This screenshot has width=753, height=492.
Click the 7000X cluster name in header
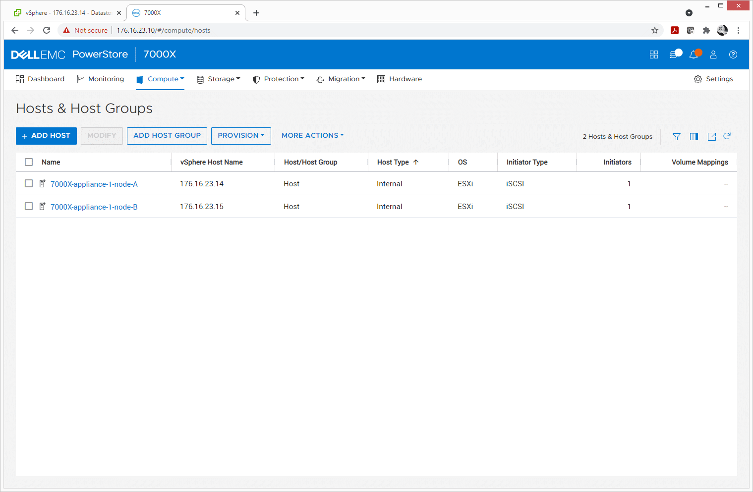pyautogui.click(x=160, y=55)
